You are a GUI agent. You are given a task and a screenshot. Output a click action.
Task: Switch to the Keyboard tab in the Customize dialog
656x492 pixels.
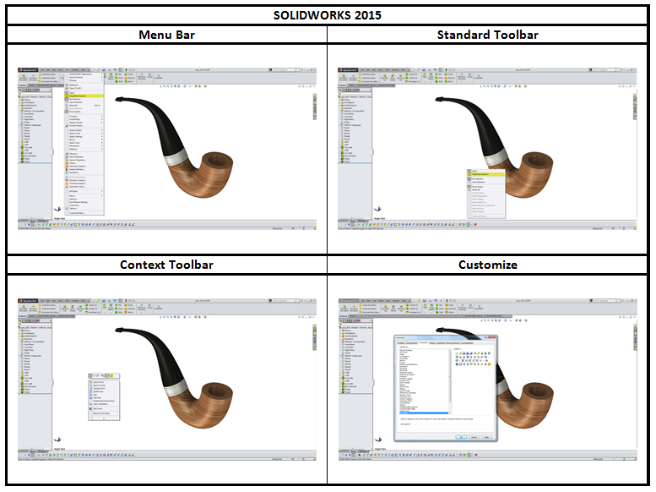point(441,343)
